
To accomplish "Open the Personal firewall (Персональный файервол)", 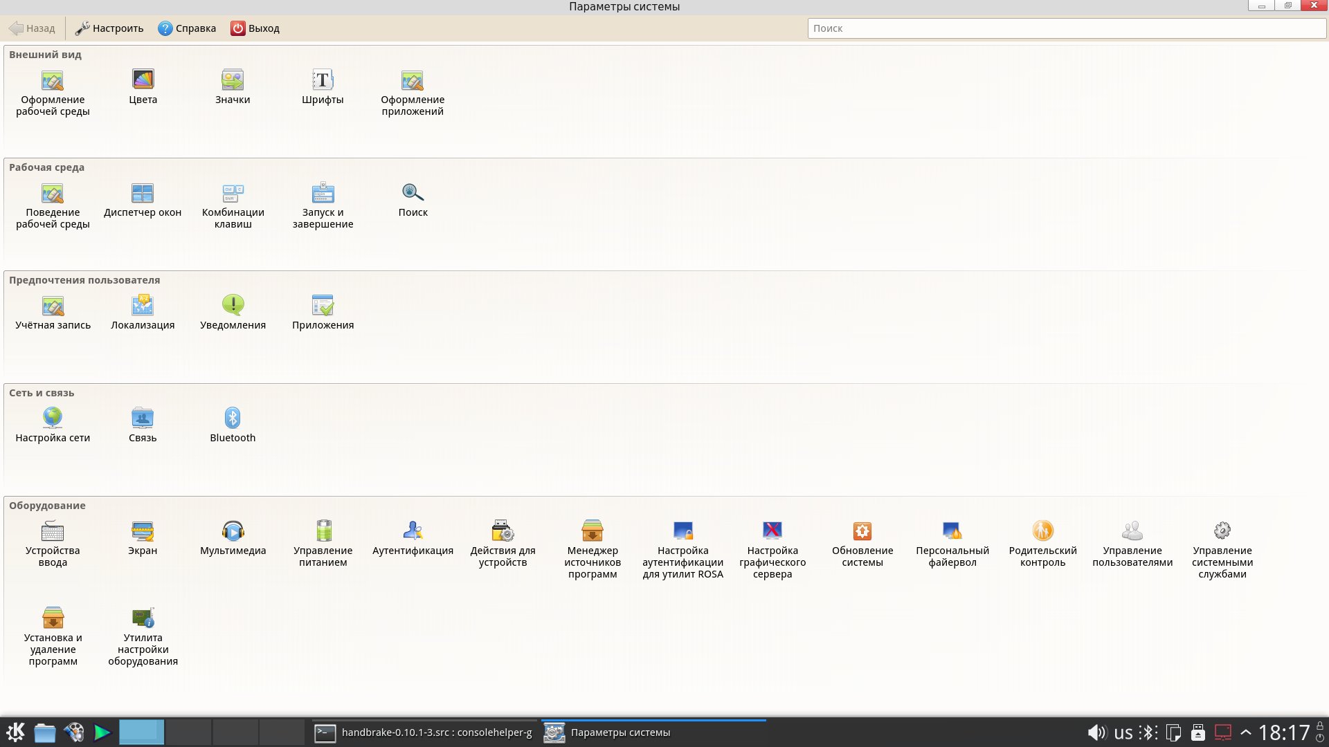I will tap(952, 542).
